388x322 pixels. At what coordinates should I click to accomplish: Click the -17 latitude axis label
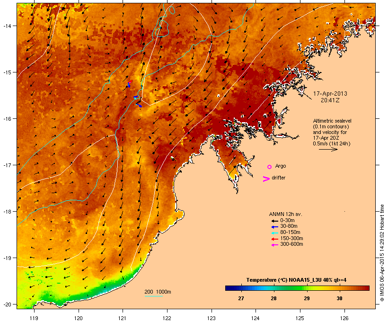tap(7, 165)
